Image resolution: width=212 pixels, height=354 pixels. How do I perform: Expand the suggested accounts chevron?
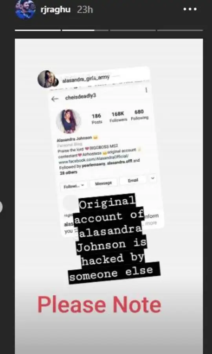pos(153,178)
